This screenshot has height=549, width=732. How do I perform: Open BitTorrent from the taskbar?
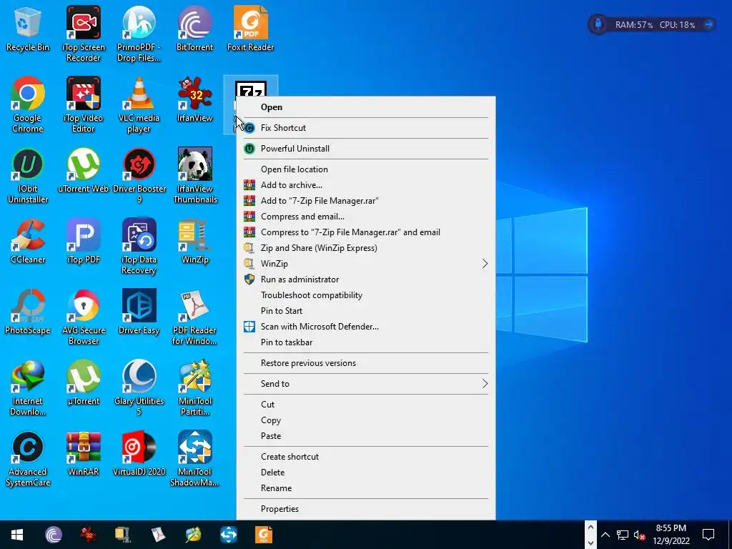click(x=53, y=535)
